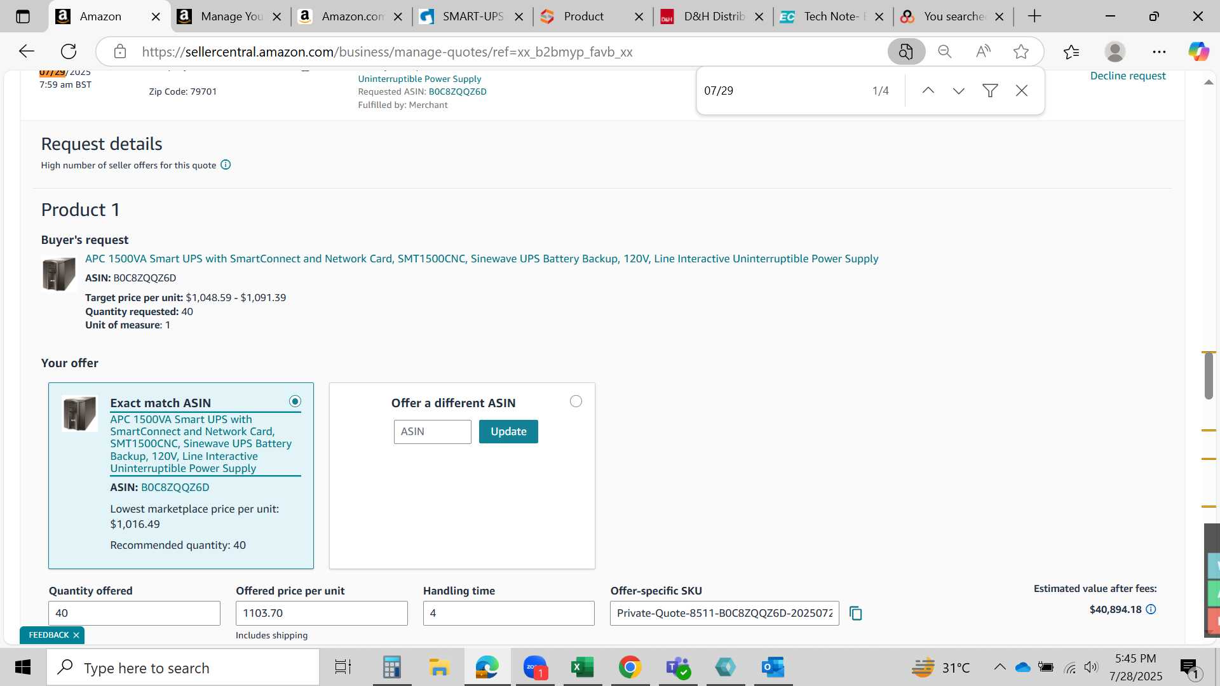The height and width of the screenshot is (686, 1220).
Task: Click the browser Back arrow
Action: [26, 51]
